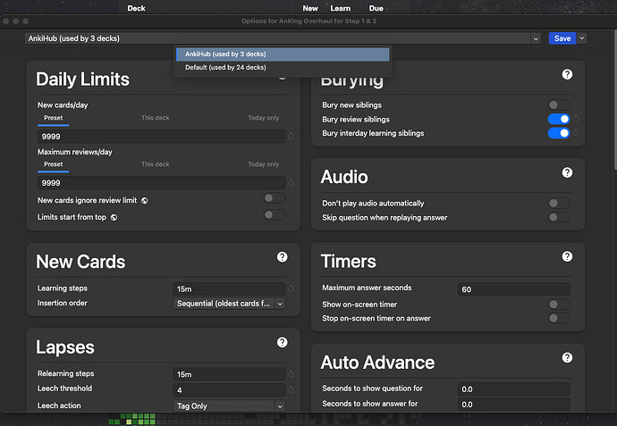Enable Skip question when replaying answer
This screenshot has height=426, width=617.
pyautogui.click(x=559, y=217)
